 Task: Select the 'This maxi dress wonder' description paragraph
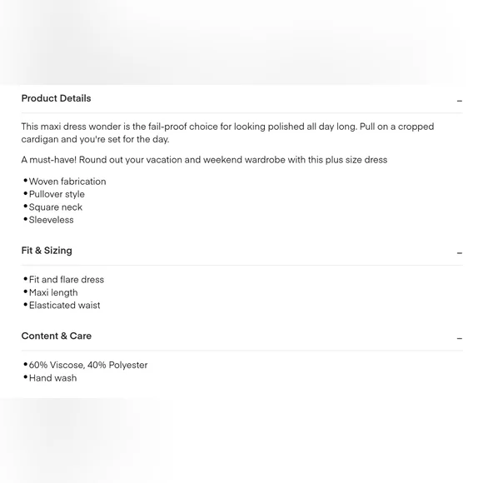coord(227,132)
